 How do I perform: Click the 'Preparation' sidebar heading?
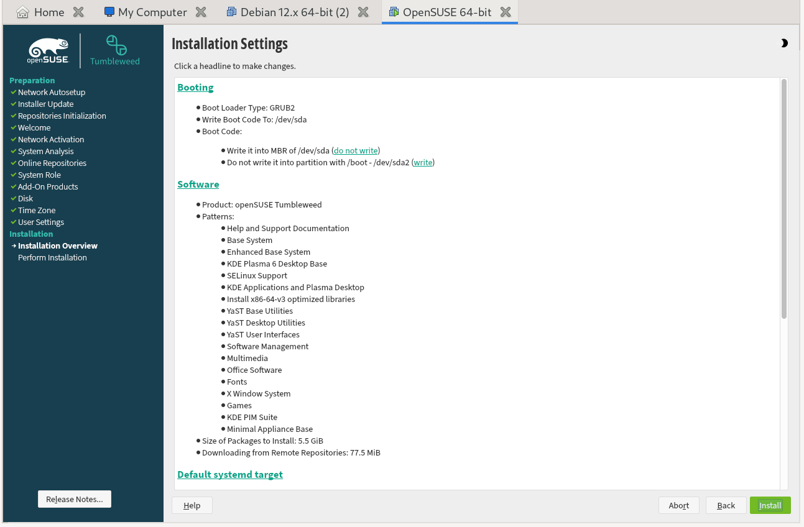tap(32, 81)
